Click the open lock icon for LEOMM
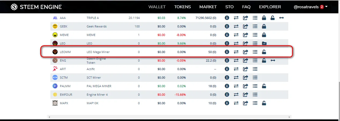The width and height of the screenshot is (340, 121). pos(264,52)
